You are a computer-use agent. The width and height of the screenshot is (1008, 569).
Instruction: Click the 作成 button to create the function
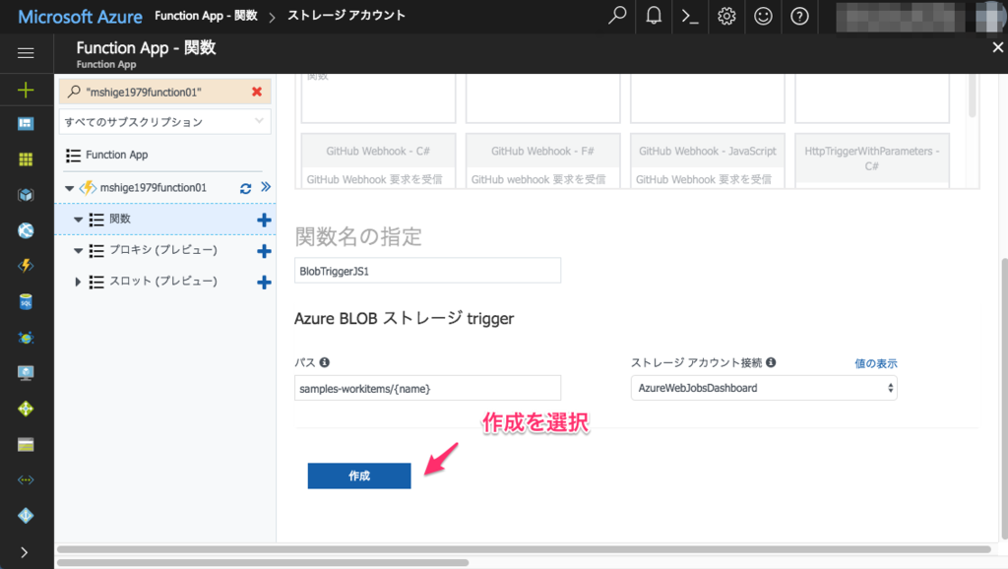[x=358, y=475]
